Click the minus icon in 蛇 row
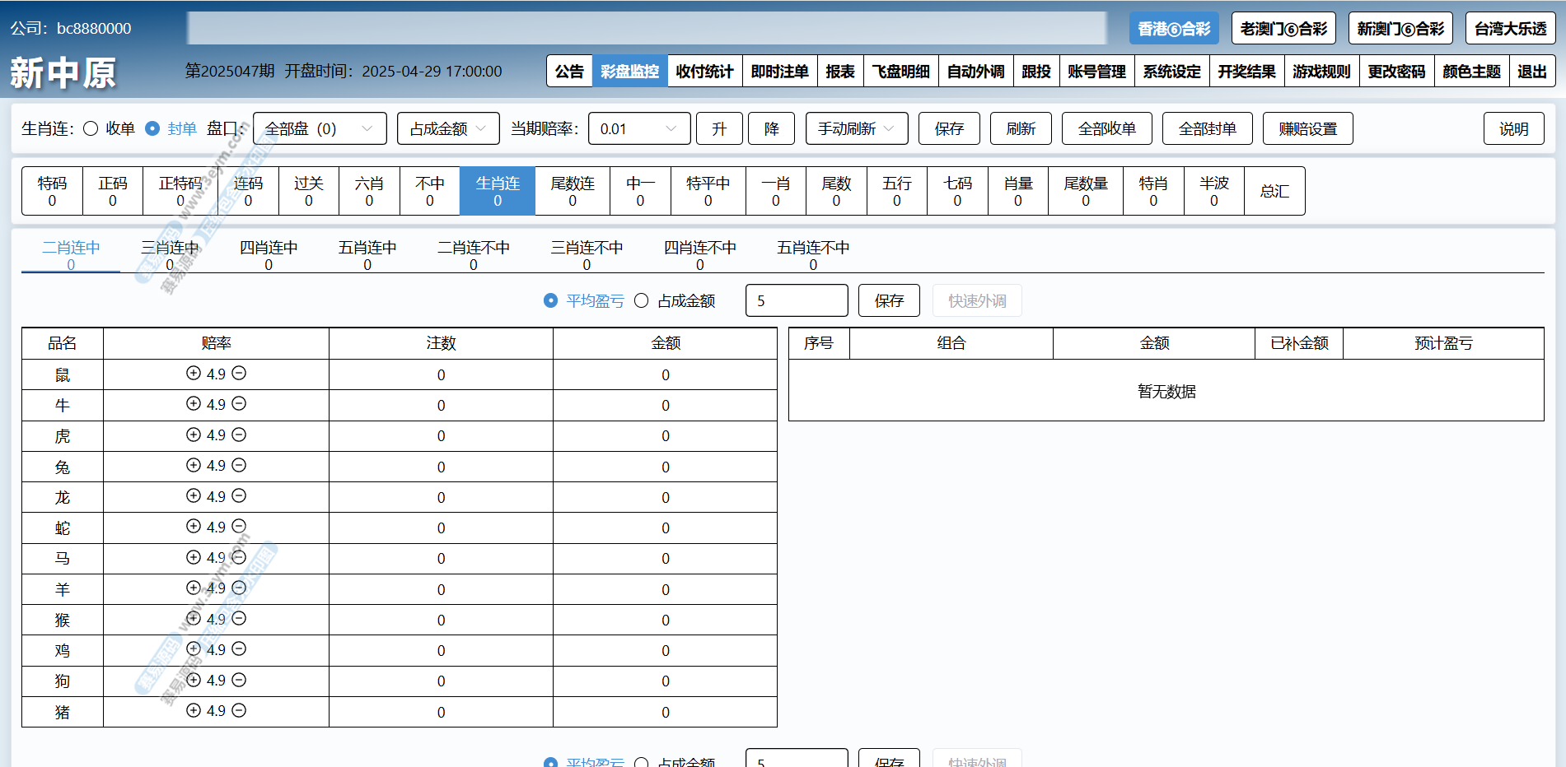 [239, 527]
